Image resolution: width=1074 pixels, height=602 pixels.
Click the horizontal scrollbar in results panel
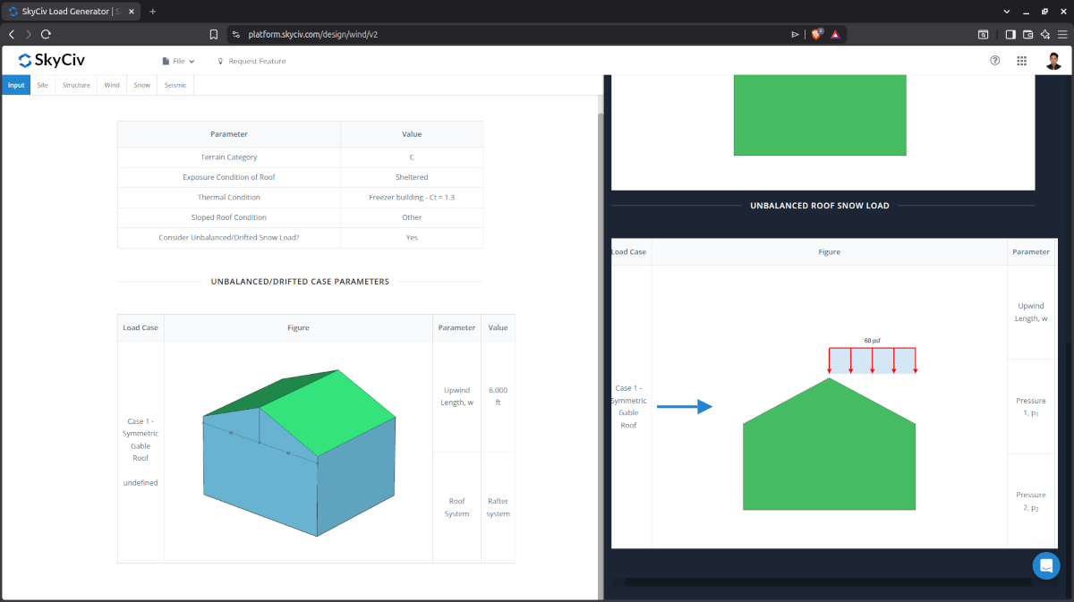[827, 582]
